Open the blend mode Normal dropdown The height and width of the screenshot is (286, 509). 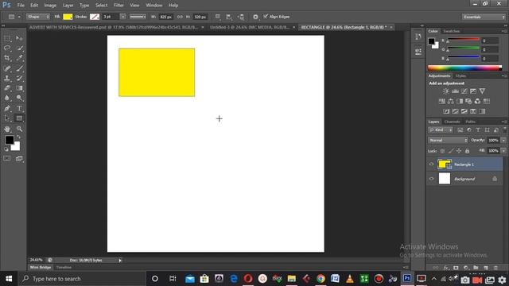(x=448, y=140)
